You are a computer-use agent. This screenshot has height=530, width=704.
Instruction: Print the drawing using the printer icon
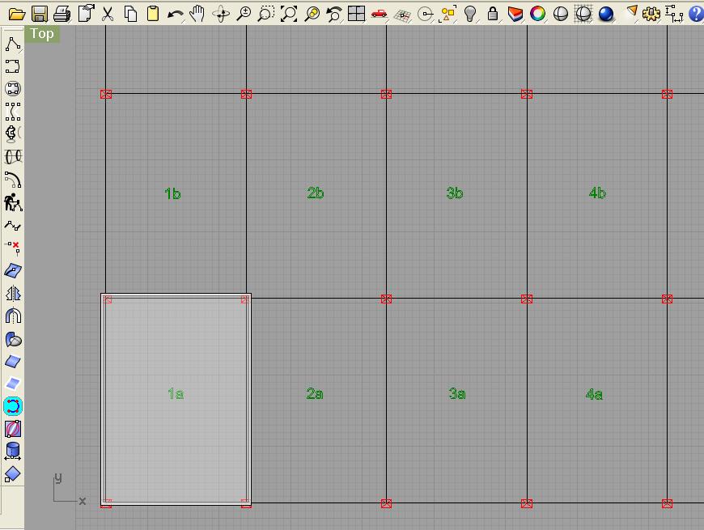point(62,14)
